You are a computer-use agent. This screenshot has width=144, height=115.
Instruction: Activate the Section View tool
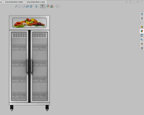pyautogui.click(x=27, y=6)
